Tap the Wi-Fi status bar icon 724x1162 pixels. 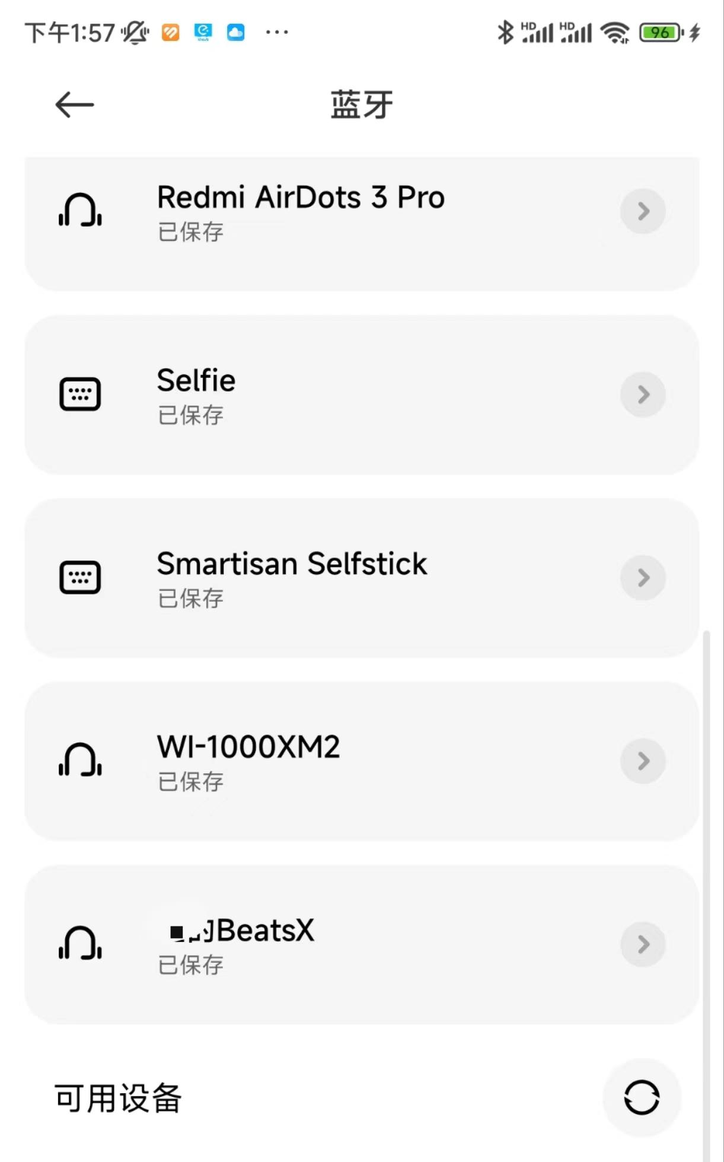(615, 33)
